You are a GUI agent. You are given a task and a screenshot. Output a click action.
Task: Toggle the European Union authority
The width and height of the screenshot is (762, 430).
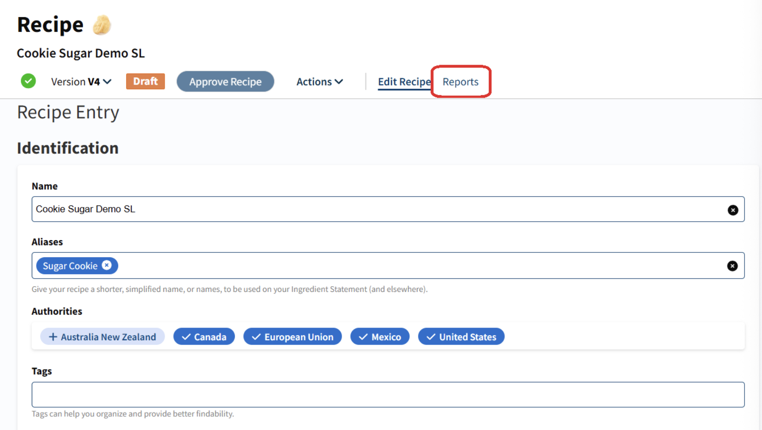292,337
